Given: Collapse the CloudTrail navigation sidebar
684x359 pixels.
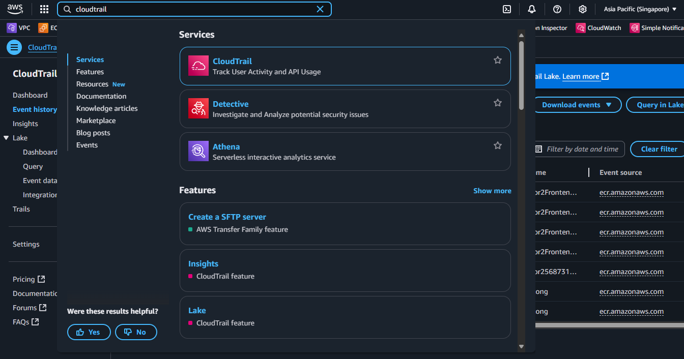Looking at the screenshot, I should click(14, 47).
